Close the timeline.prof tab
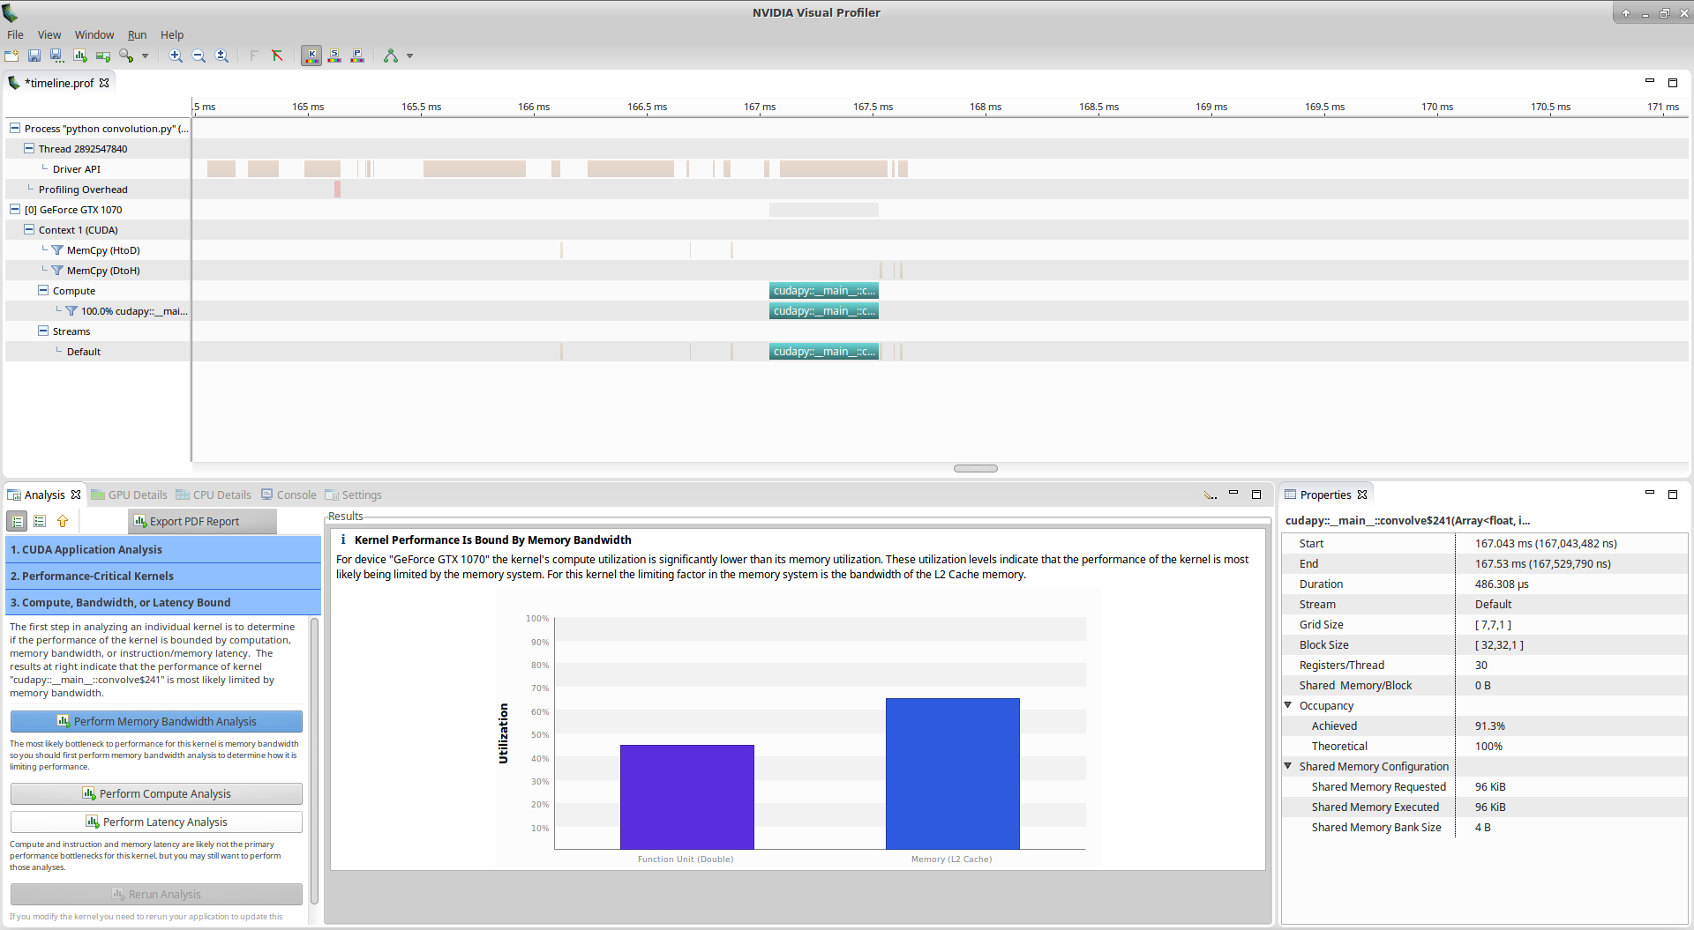 104,83
